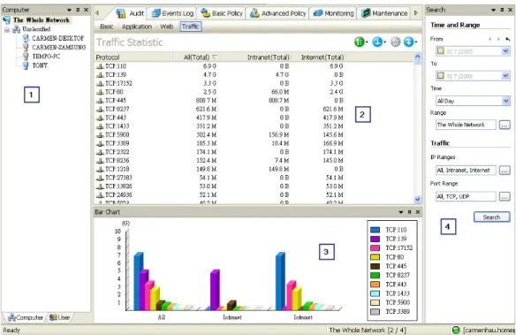Switch to the Maintenance tab
This screenshot has height=335, width=516.
point(384,13)
